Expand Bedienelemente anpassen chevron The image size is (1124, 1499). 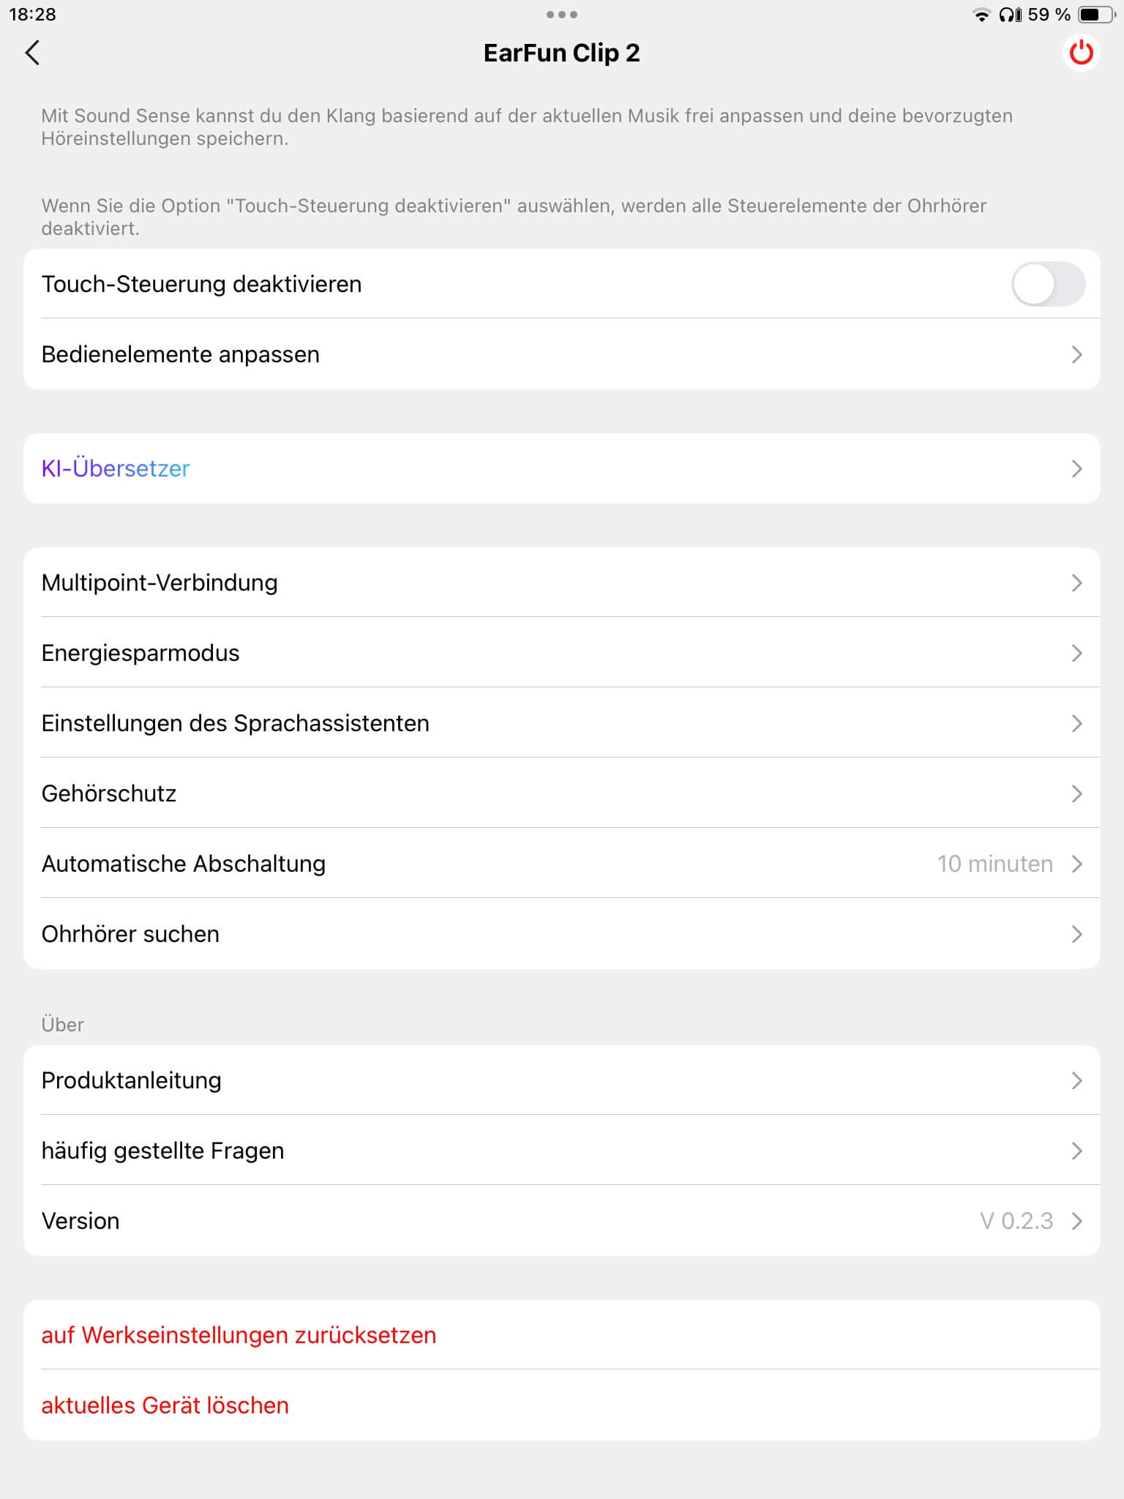point(1076,354)
